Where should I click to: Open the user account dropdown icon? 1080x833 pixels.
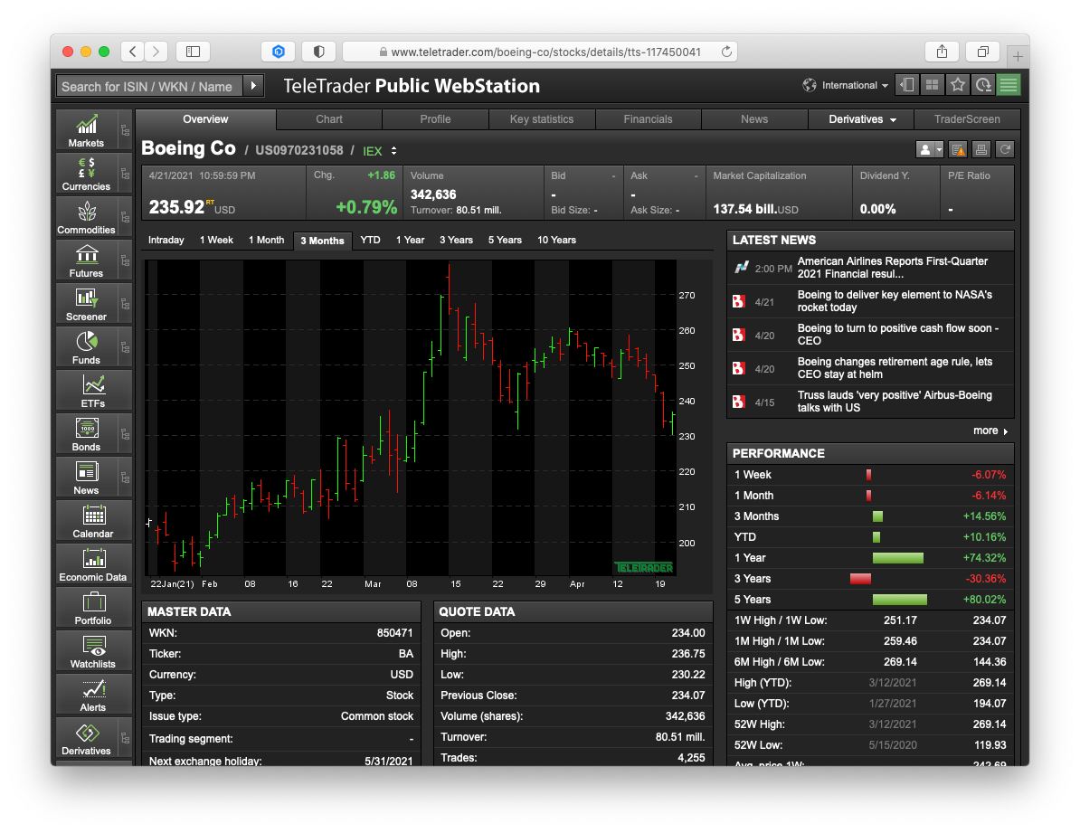click(929, 149)
